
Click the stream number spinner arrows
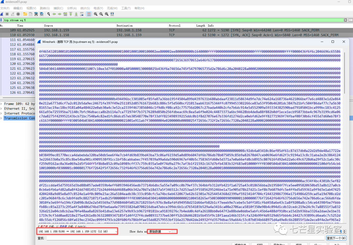click(x=345, y=231)
